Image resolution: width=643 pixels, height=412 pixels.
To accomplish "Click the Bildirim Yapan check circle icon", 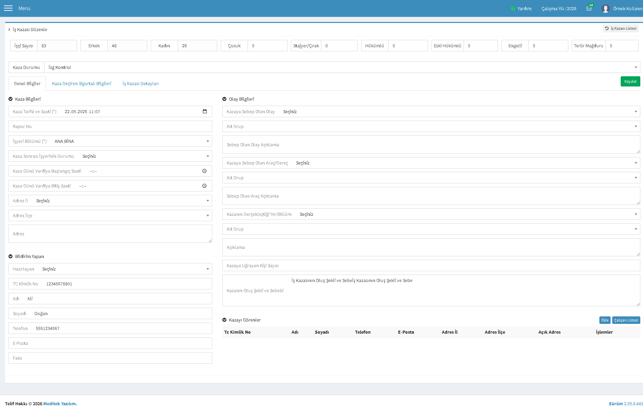I will [x=10, y=256].
